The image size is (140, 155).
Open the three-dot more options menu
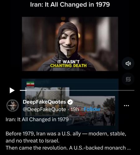[127, 106]
